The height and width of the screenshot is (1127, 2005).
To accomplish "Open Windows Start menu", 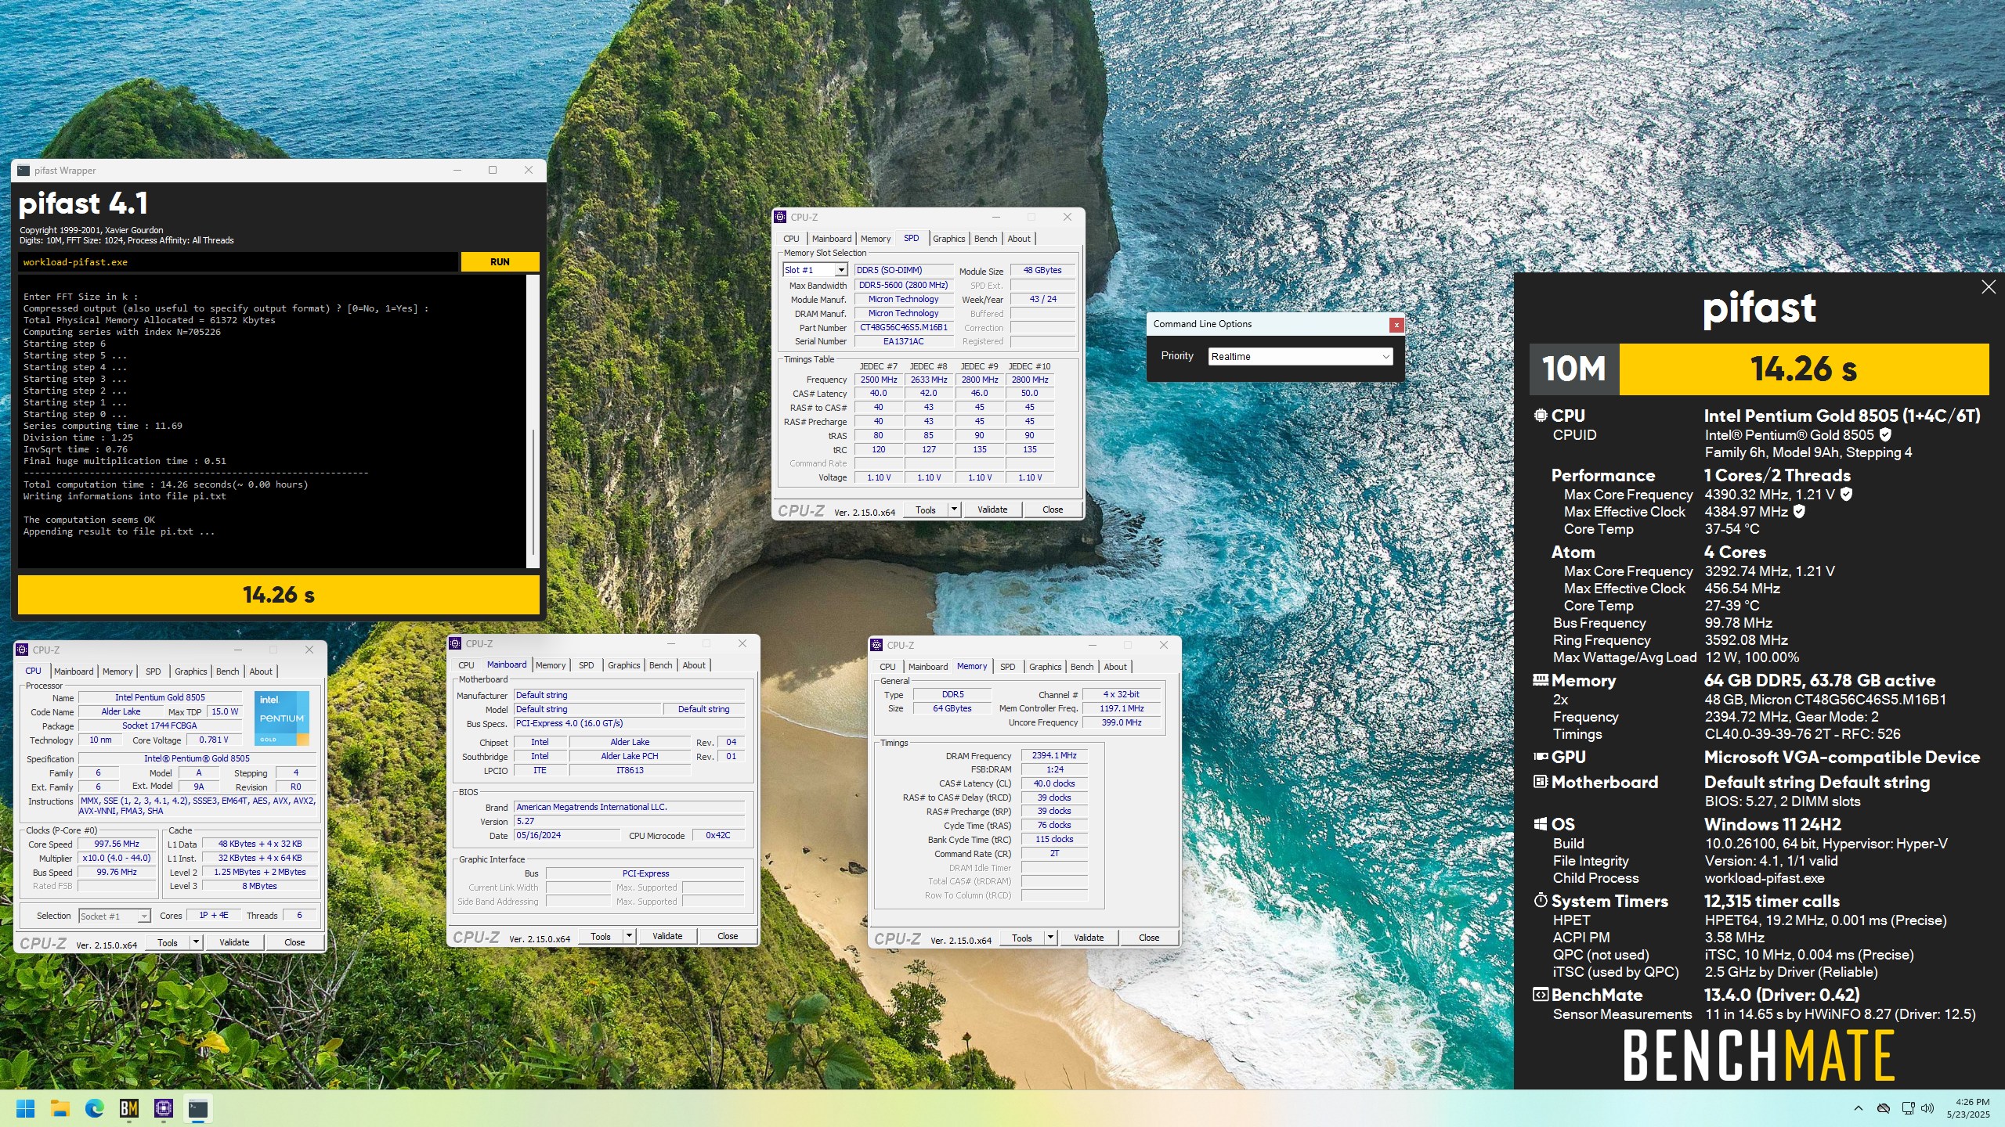I will 26,1108.
